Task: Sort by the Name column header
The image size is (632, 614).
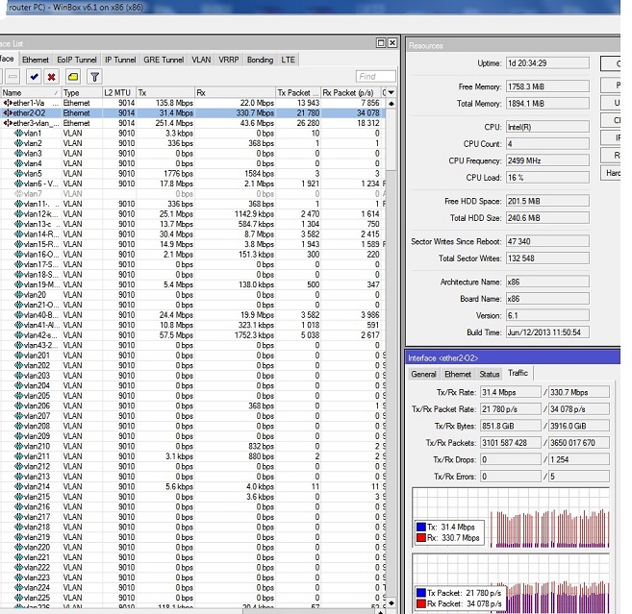Action: click(31, 92)
